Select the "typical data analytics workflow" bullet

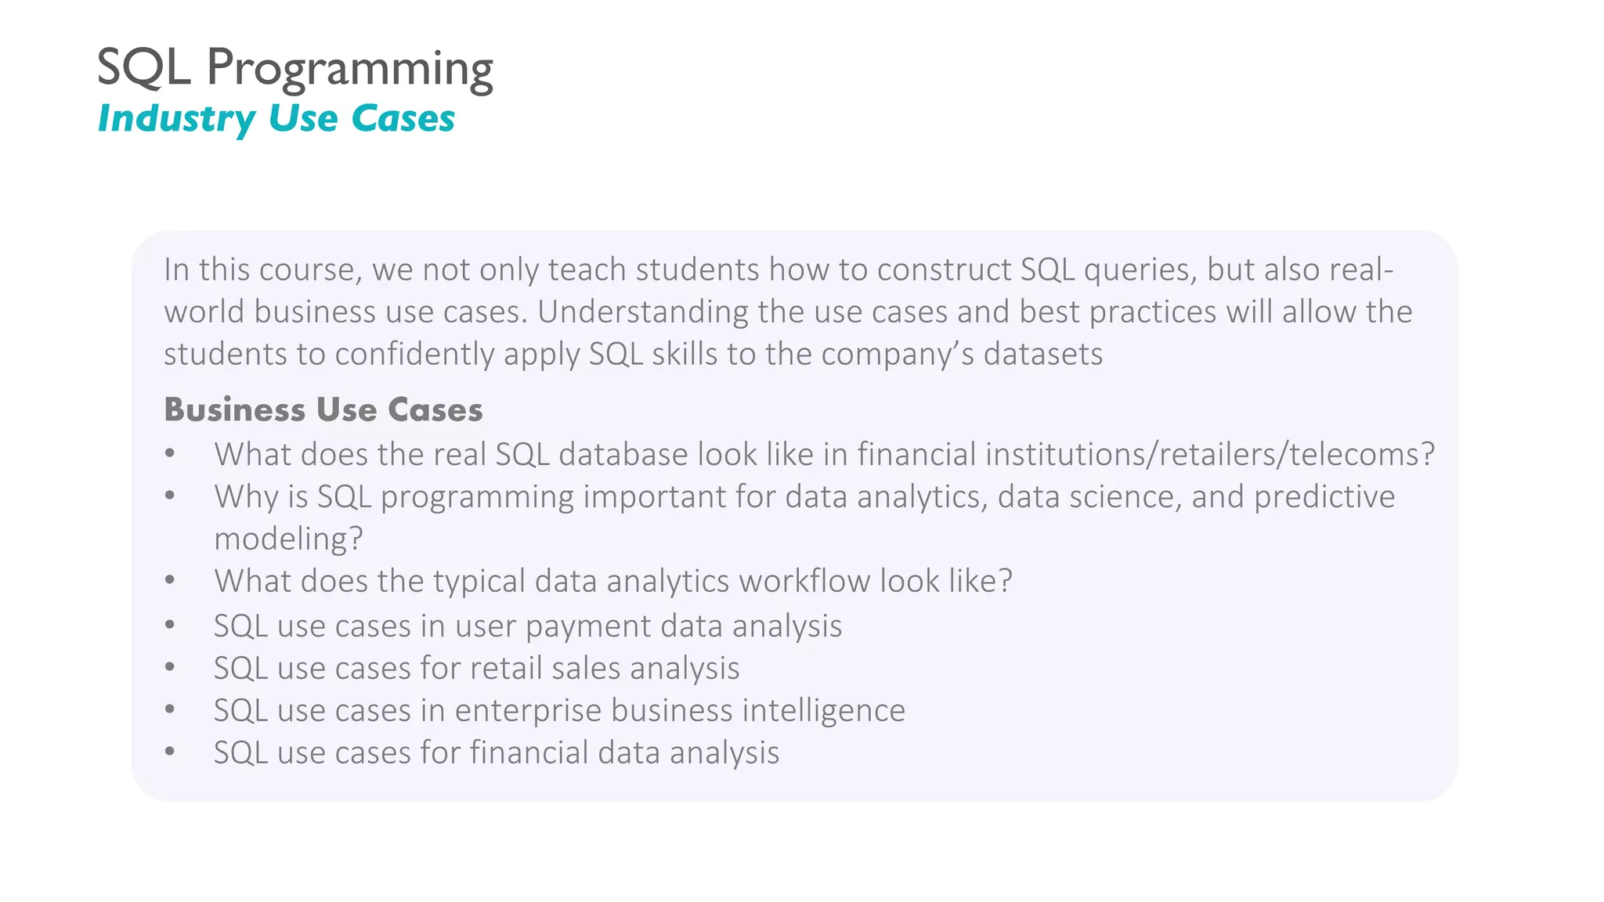[612, 581]
